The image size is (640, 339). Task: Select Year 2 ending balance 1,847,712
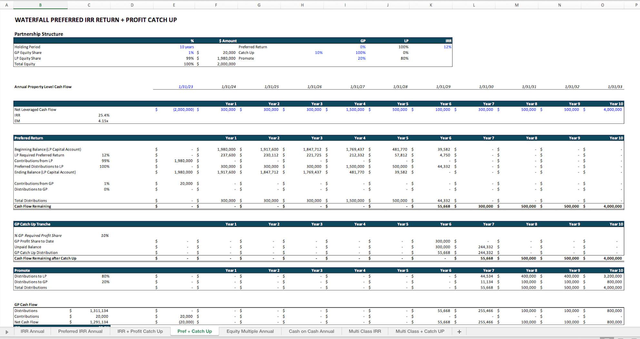[x=269, y=172]
